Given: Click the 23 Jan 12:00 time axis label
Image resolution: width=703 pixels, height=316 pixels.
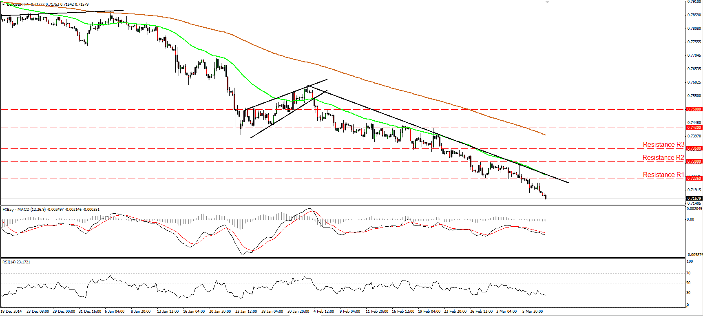Looking at the screenshot, I should coord(246,312).
